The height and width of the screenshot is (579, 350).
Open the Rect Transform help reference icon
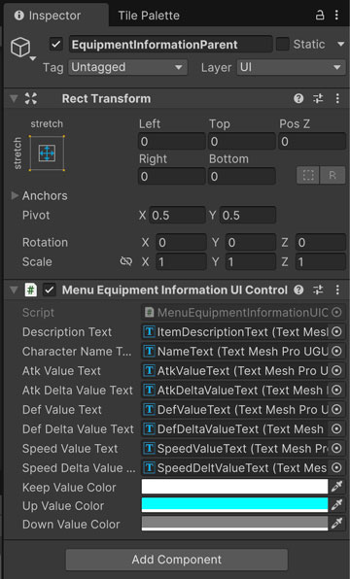pos(298,98)
